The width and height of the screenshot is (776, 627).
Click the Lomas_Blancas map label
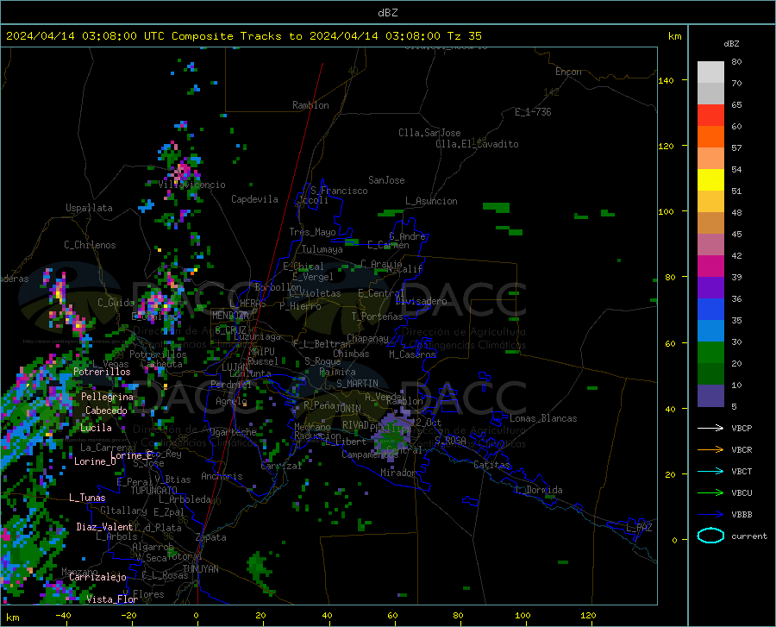click(543, 418)
